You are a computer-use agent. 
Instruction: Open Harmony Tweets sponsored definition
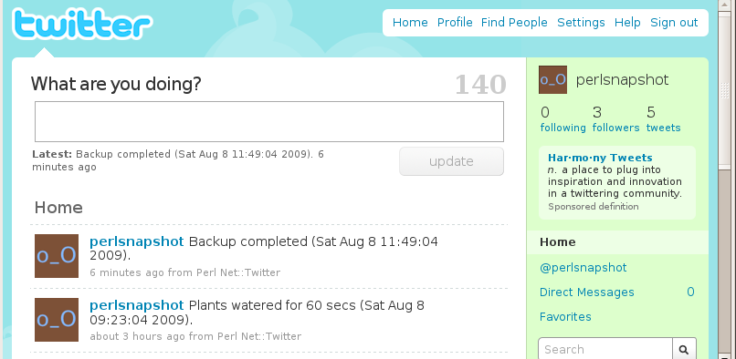pos(600,158)
